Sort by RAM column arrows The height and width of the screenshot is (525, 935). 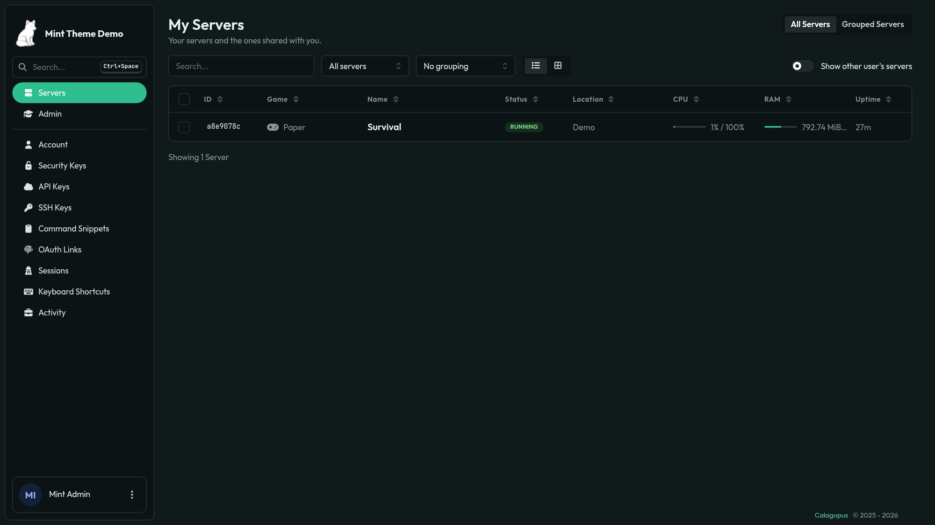pos(789,99)
